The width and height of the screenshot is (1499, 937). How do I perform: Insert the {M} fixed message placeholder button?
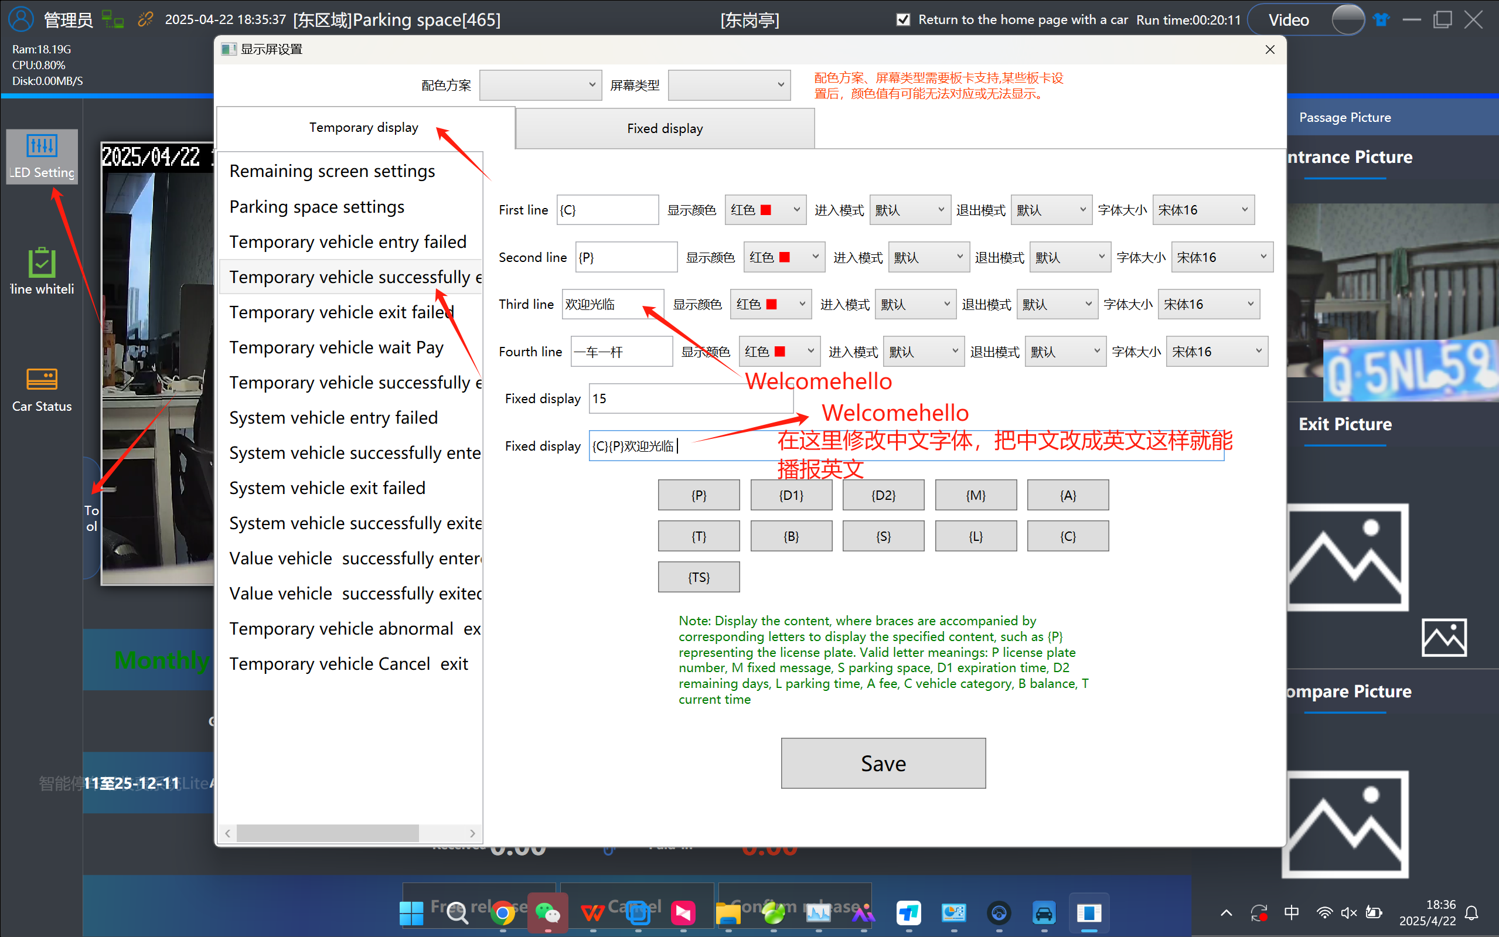[x=975, y=495]
